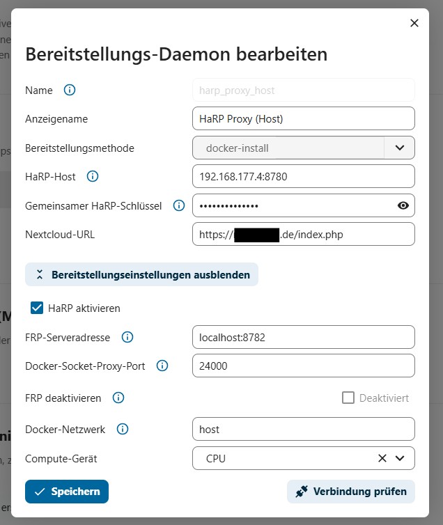Uncheck the HaRP aktivieren checkbox
The image size is (443, 525).
[38, 308]
